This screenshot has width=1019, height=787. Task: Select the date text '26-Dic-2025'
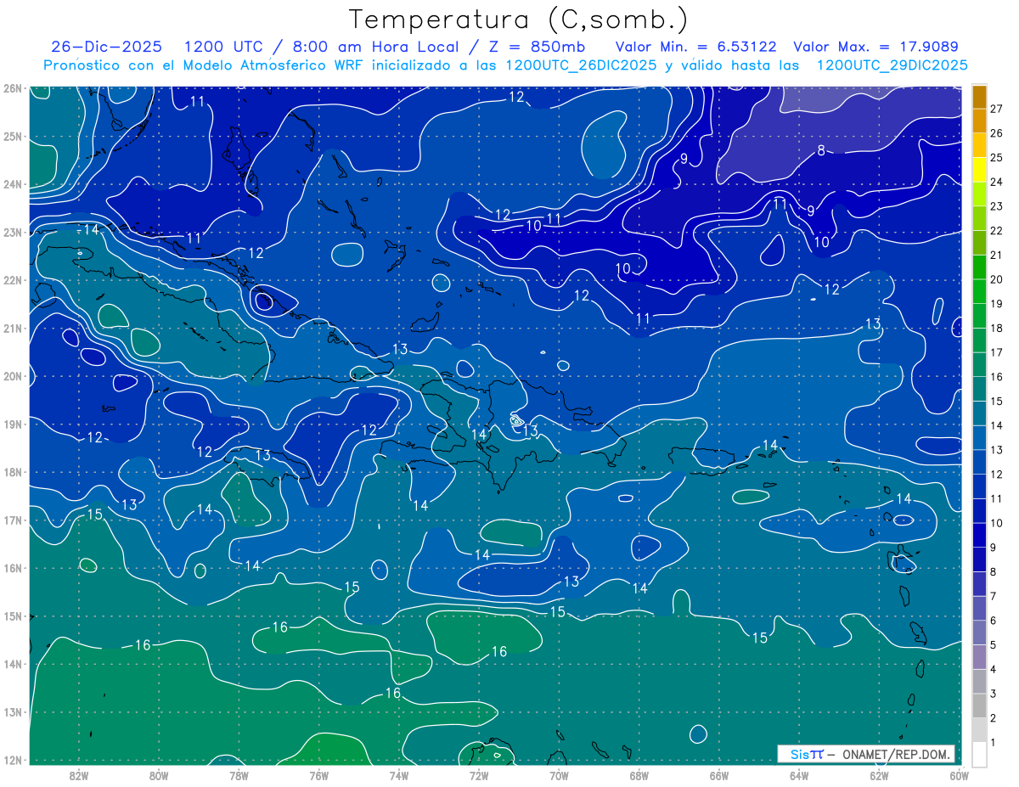(106, 47)
